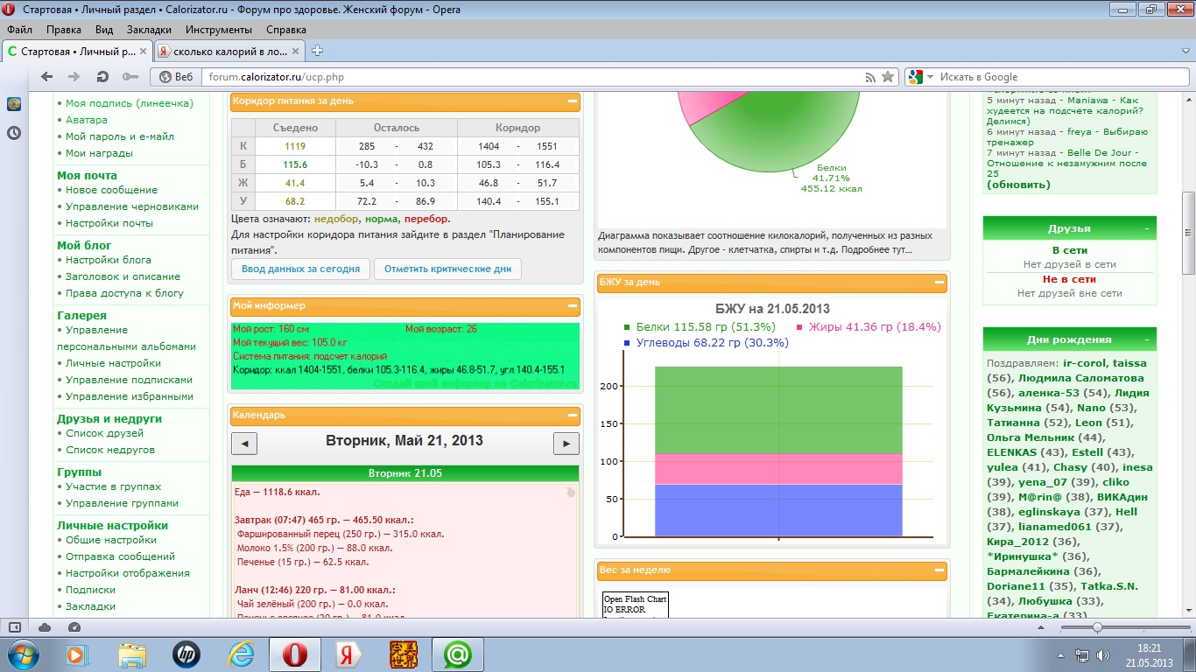This screenshot has width=1196, height=672.
Task: Open the Инструменты menu
Action: [x=219, y=29]
